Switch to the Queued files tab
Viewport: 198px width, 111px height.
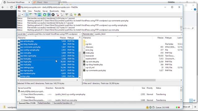(27, 103)
